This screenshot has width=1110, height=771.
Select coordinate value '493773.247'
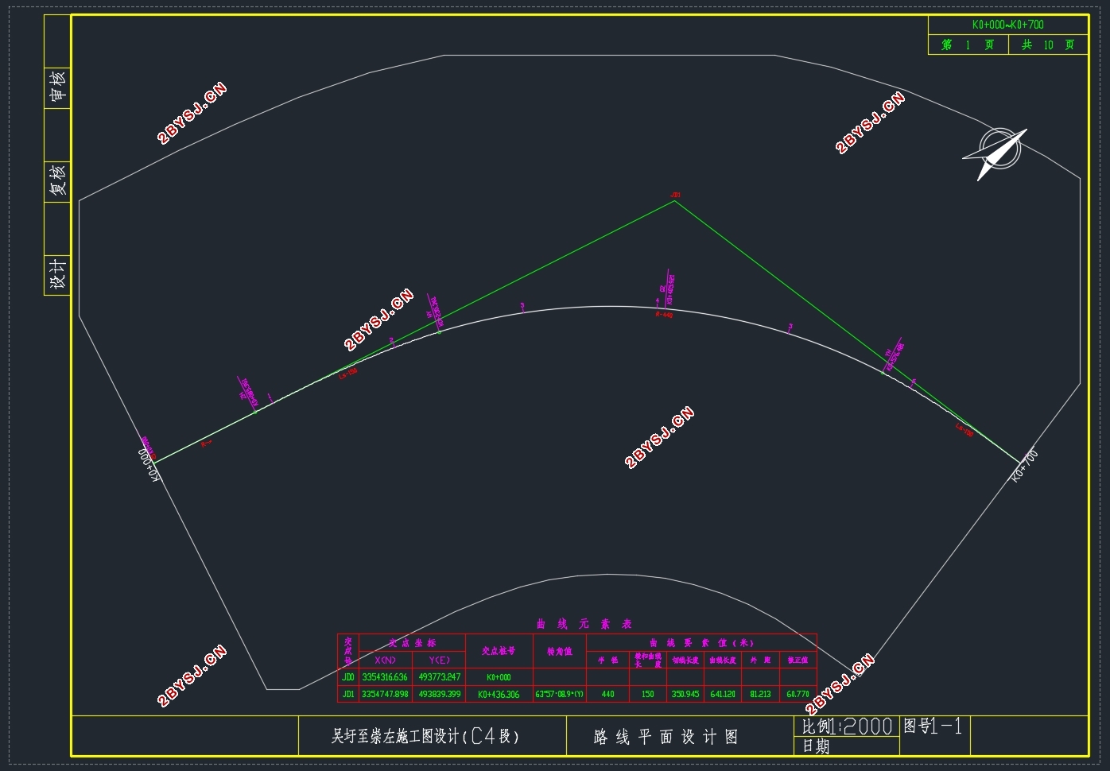(440, 677)
